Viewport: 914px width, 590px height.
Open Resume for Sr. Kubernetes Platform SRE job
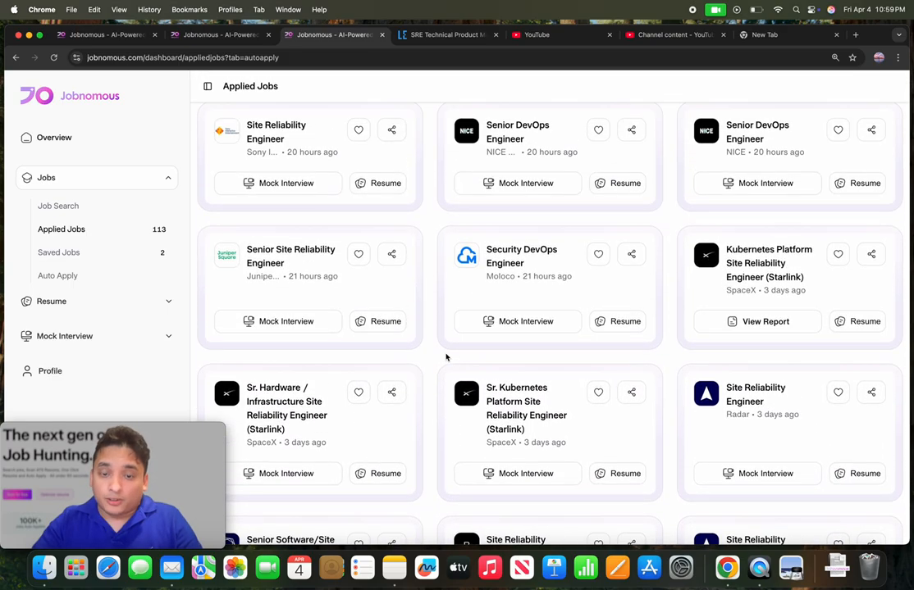[x=618, y=473]
